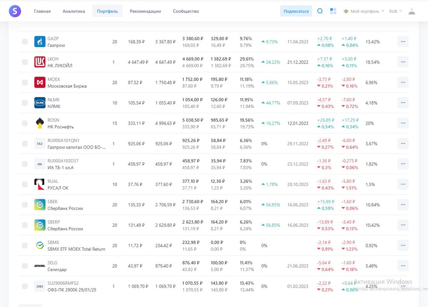Toggle the SBERP row checkbox
This screenshot has width=428, height=307.
(25, 225)
